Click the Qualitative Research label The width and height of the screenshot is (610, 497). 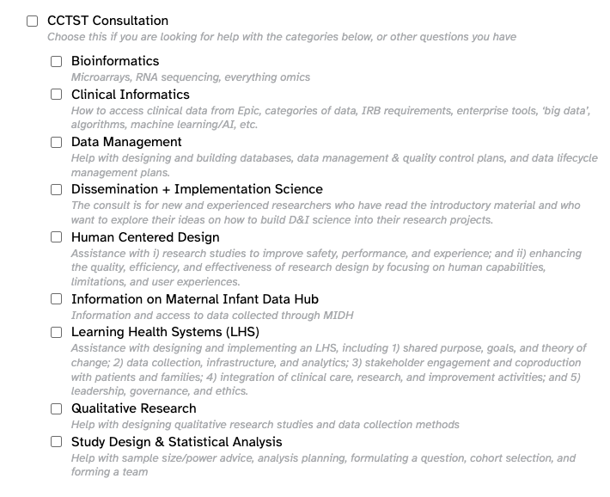tap(134, 408)
